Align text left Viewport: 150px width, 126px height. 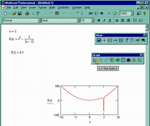(117, 20)
